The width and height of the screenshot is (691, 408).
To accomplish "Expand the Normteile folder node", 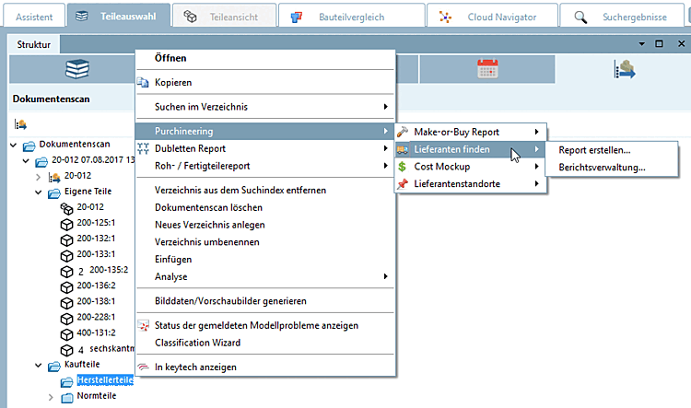I will click(51, 397).
